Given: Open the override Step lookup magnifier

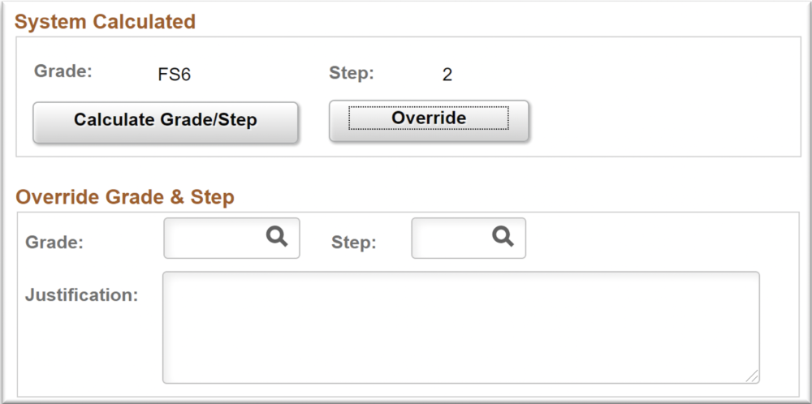Looking at the screenshot, I should (x=503, y=236).
